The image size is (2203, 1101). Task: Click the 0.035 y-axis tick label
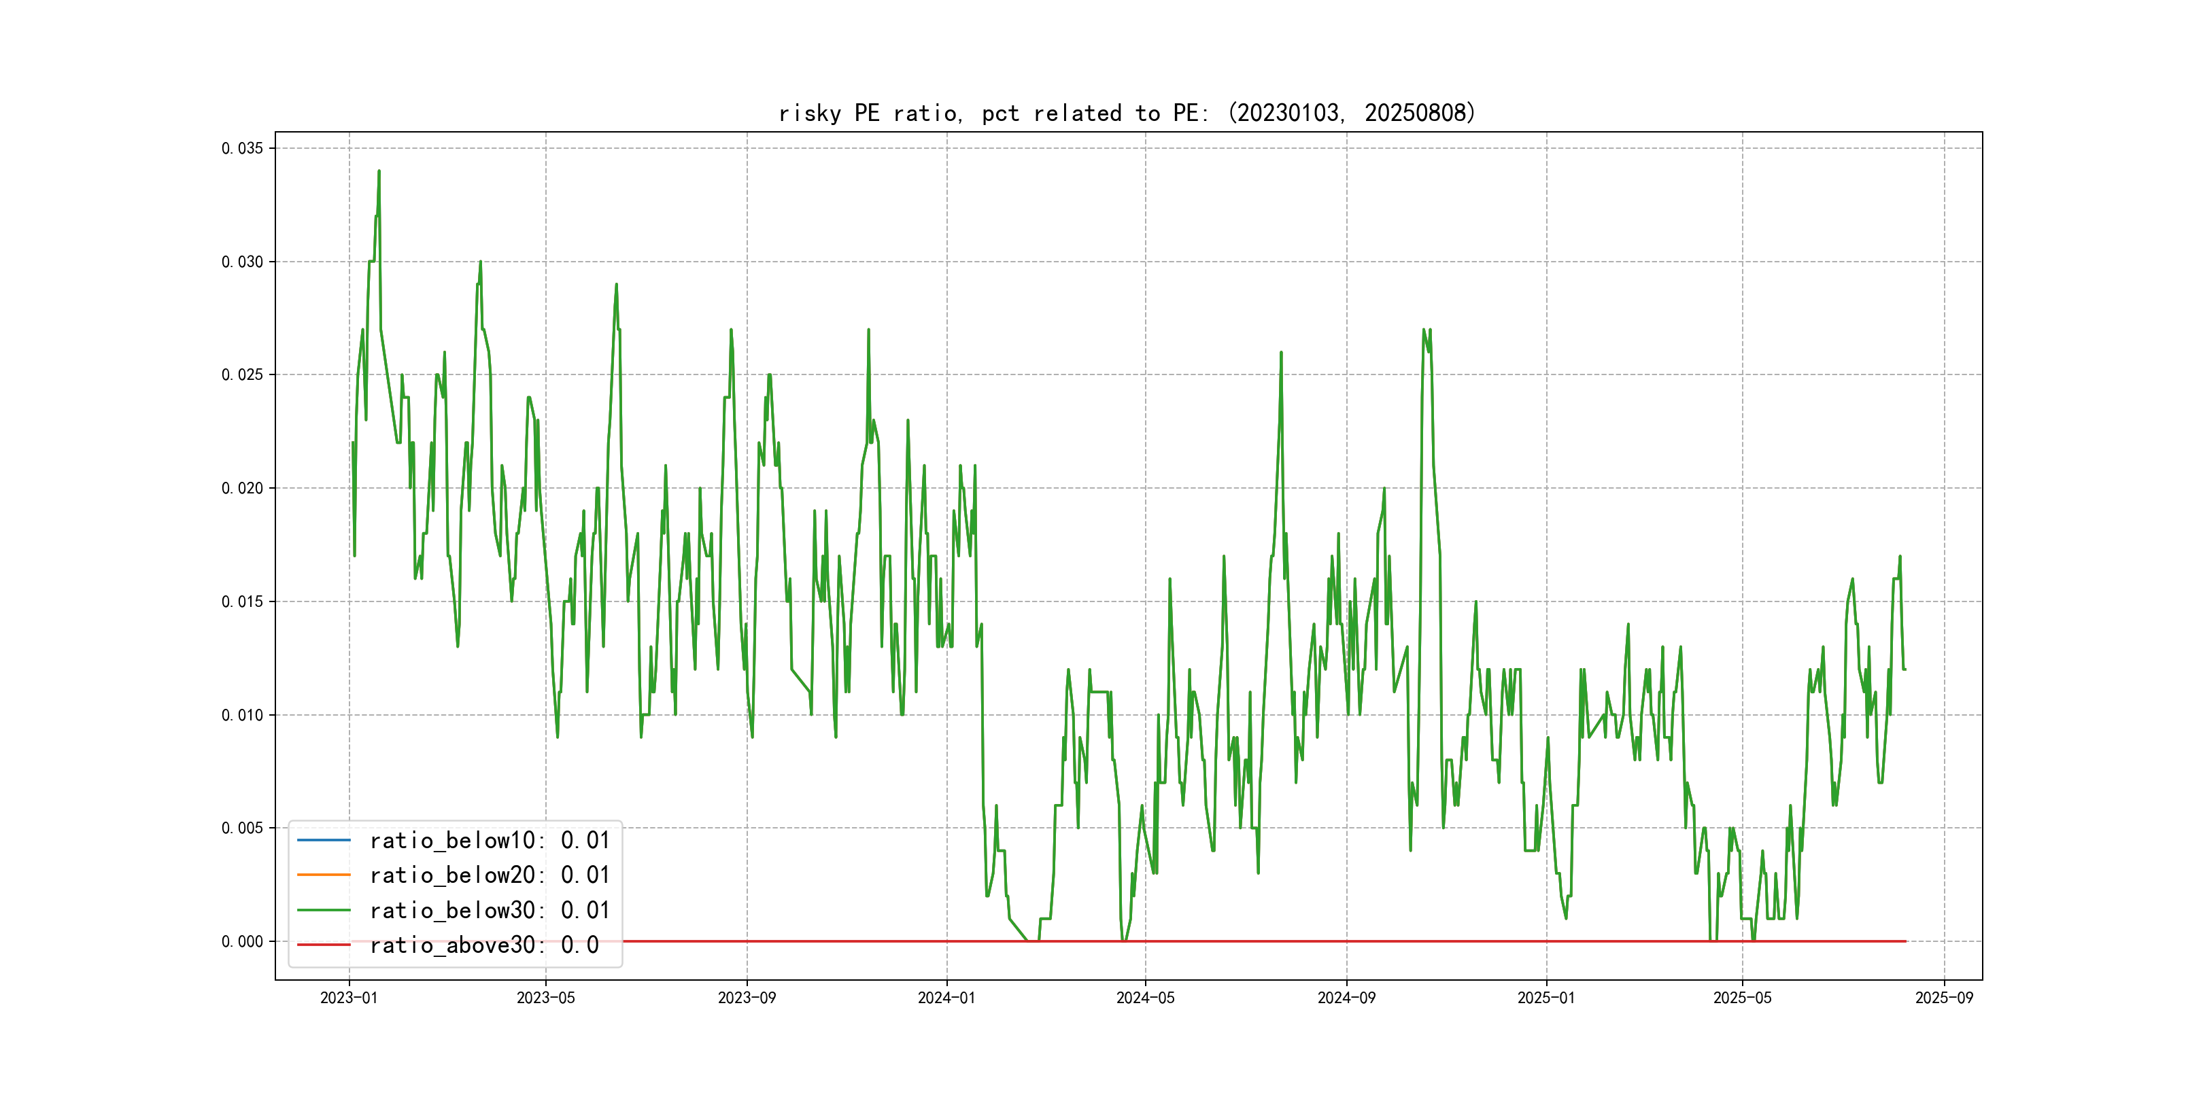tap(242, 148)
